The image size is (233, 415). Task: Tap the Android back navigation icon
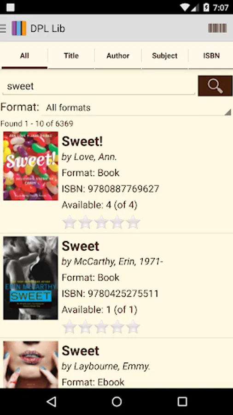coord(52,402)
